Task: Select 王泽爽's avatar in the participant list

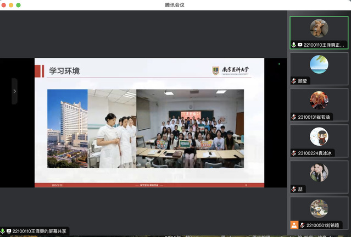Action: point(319,28)
